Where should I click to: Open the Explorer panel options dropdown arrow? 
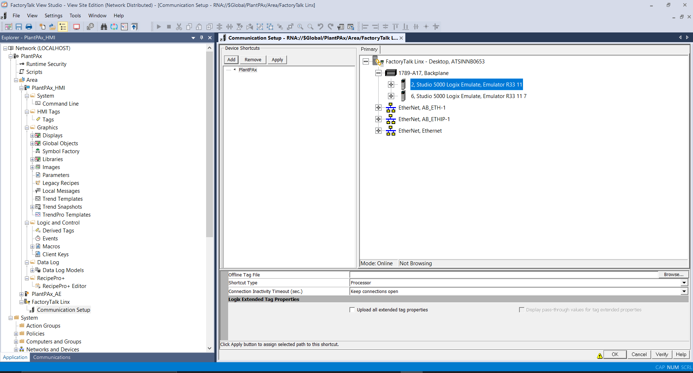[x=193, y=37]
